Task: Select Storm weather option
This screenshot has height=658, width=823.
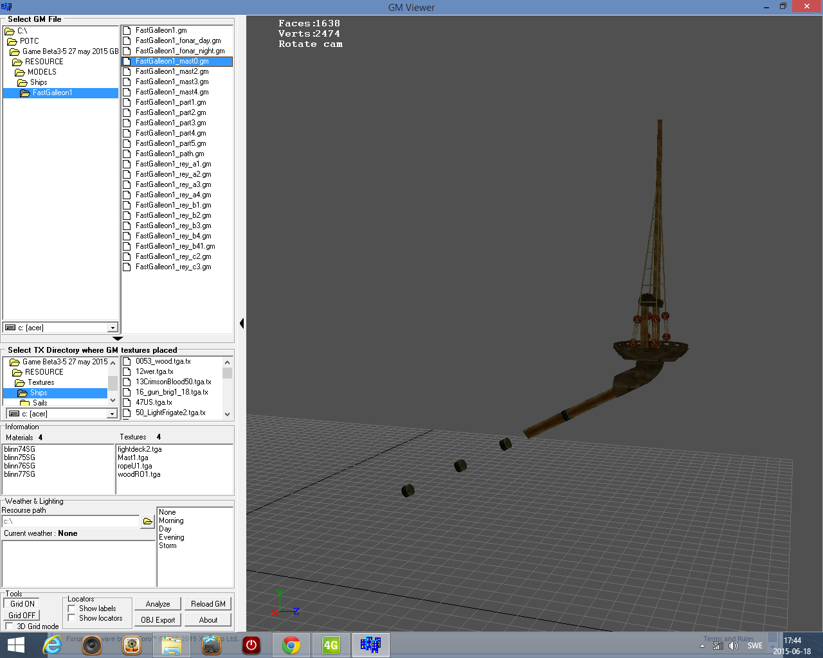Action: coord(168,546)
